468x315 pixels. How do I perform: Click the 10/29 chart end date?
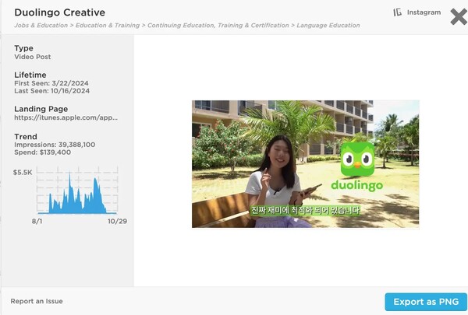[x=117, y=221]
